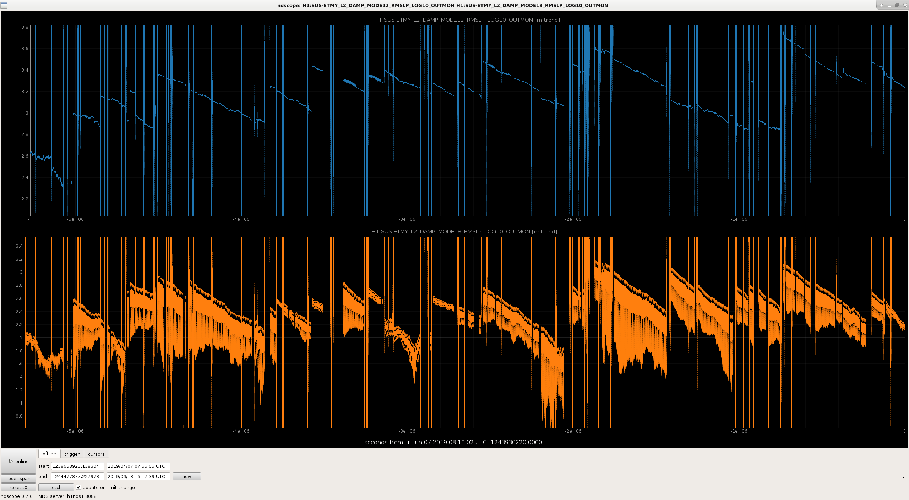The image size is (909, 500).
Task: Click the MODE12 plot title label
Action: (x=467, y=20)
